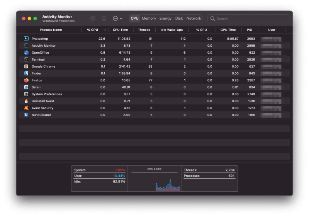Toggle the % CPU sort direction arrow
Image resolution: width=309 pixels, height=217 pixels.
105,30
